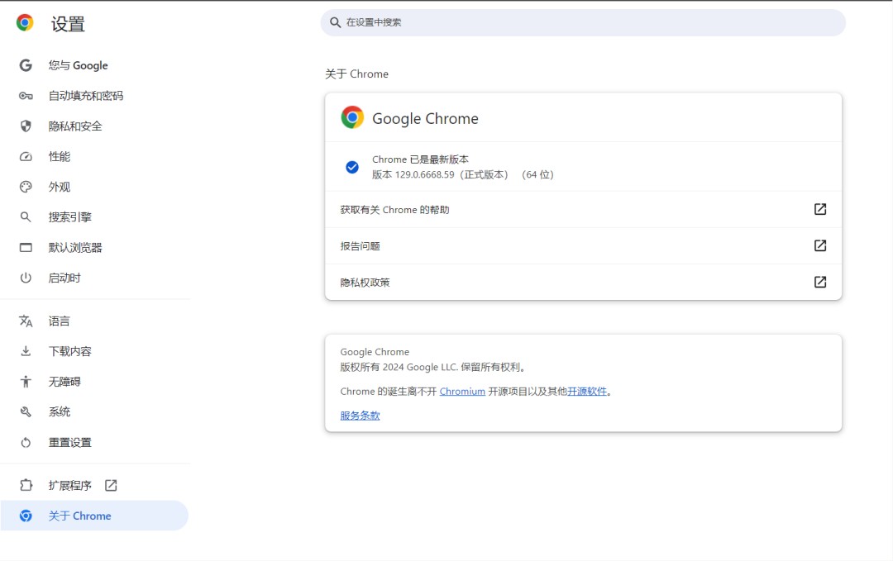Follow the Chromium hyperlink
893x561 pixels.
point(462,392)
